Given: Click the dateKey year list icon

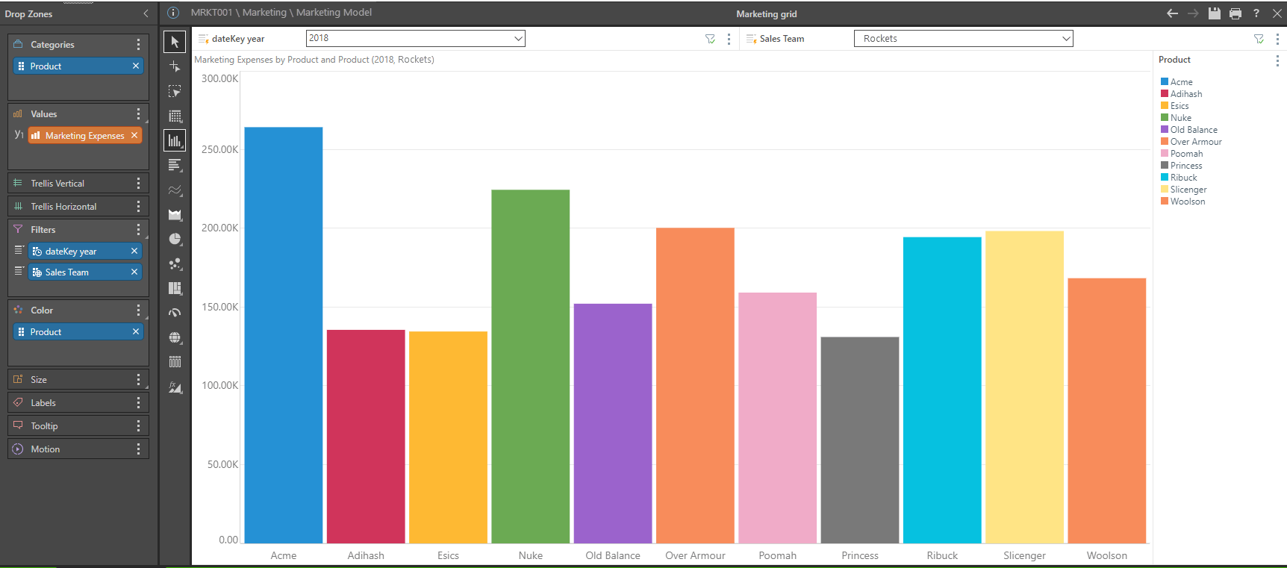Looking at the screenshot, I should [203, 39].
